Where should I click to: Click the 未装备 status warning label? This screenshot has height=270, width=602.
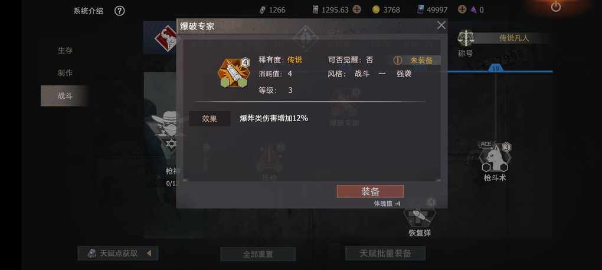tap(417, 60)
